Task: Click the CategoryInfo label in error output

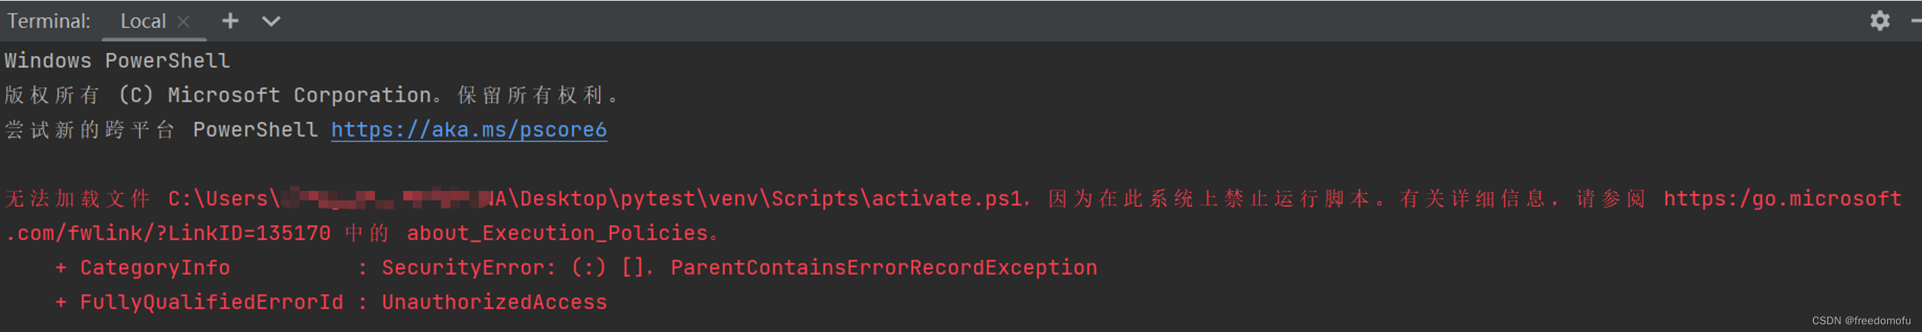Action: [x=154, y=267]
